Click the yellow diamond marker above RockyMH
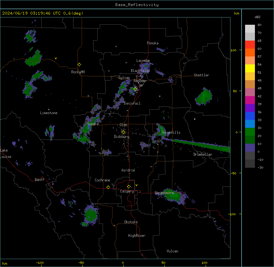The image size is (274, 267). (79, 65)
